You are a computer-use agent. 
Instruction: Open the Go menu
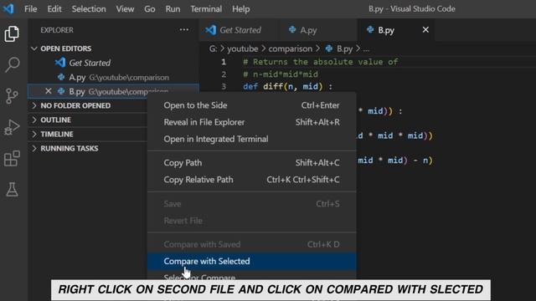[149, 9]
